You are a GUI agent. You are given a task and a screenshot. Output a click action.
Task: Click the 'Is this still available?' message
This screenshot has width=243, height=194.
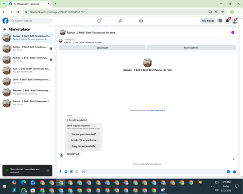77,120
